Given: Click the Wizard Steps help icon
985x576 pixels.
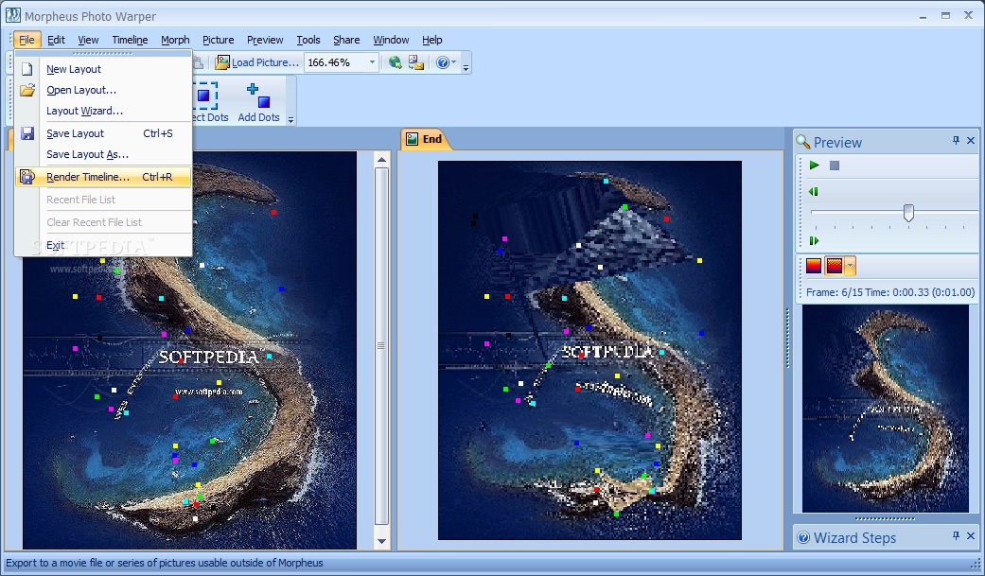Looking at the screenshot, I should click(x=802, y=537).
